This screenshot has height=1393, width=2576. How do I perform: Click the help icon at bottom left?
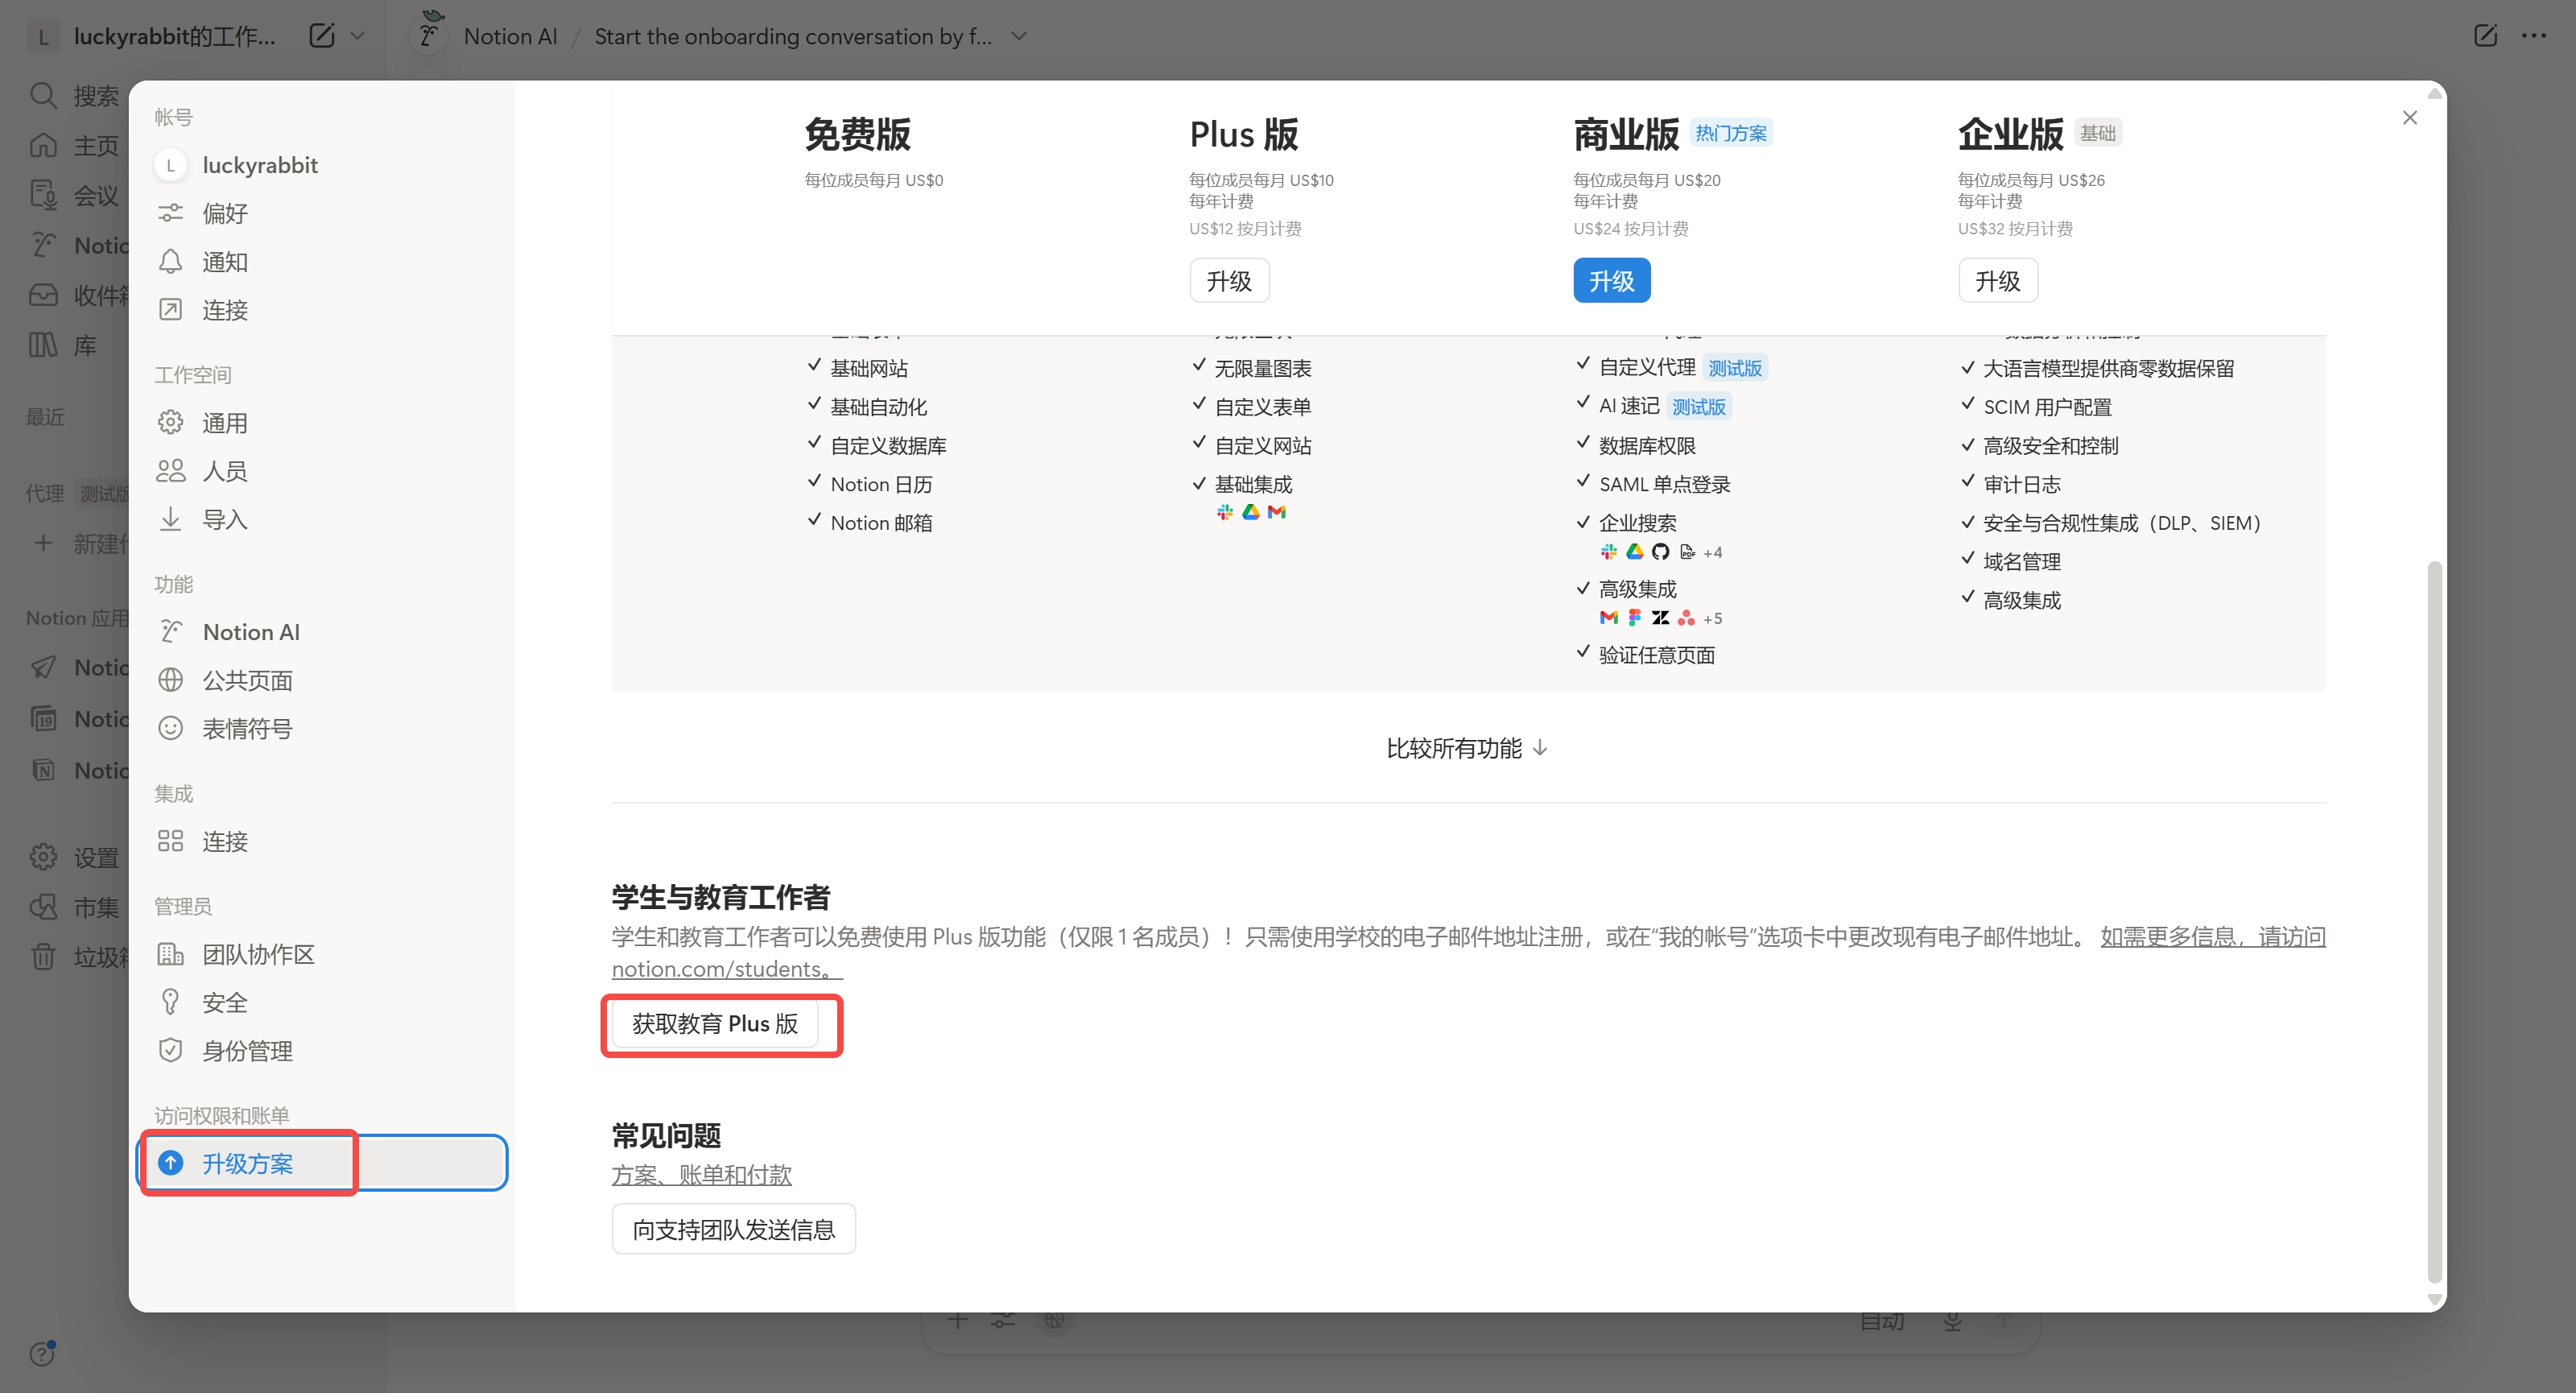pyautogui.click(x=43, y=1353)
